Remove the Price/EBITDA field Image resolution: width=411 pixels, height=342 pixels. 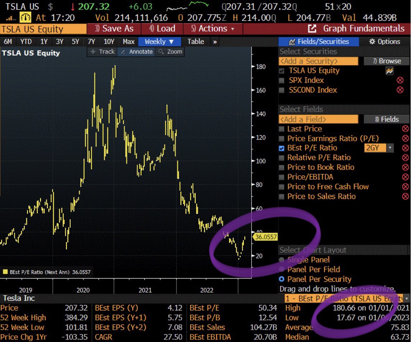[x=405, y=177]
